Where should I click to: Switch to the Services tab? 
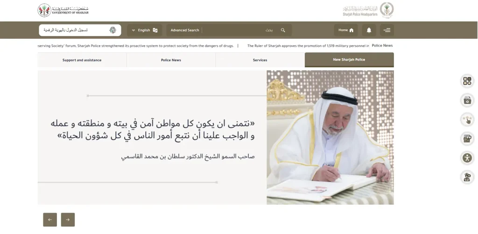(260, 60)
